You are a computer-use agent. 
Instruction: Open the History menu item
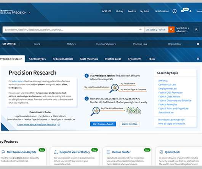point(120,11)
